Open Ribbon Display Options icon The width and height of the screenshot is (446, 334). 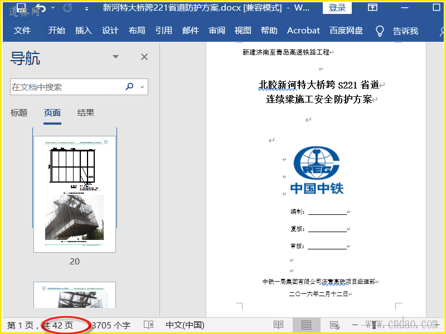pos(372,7)
